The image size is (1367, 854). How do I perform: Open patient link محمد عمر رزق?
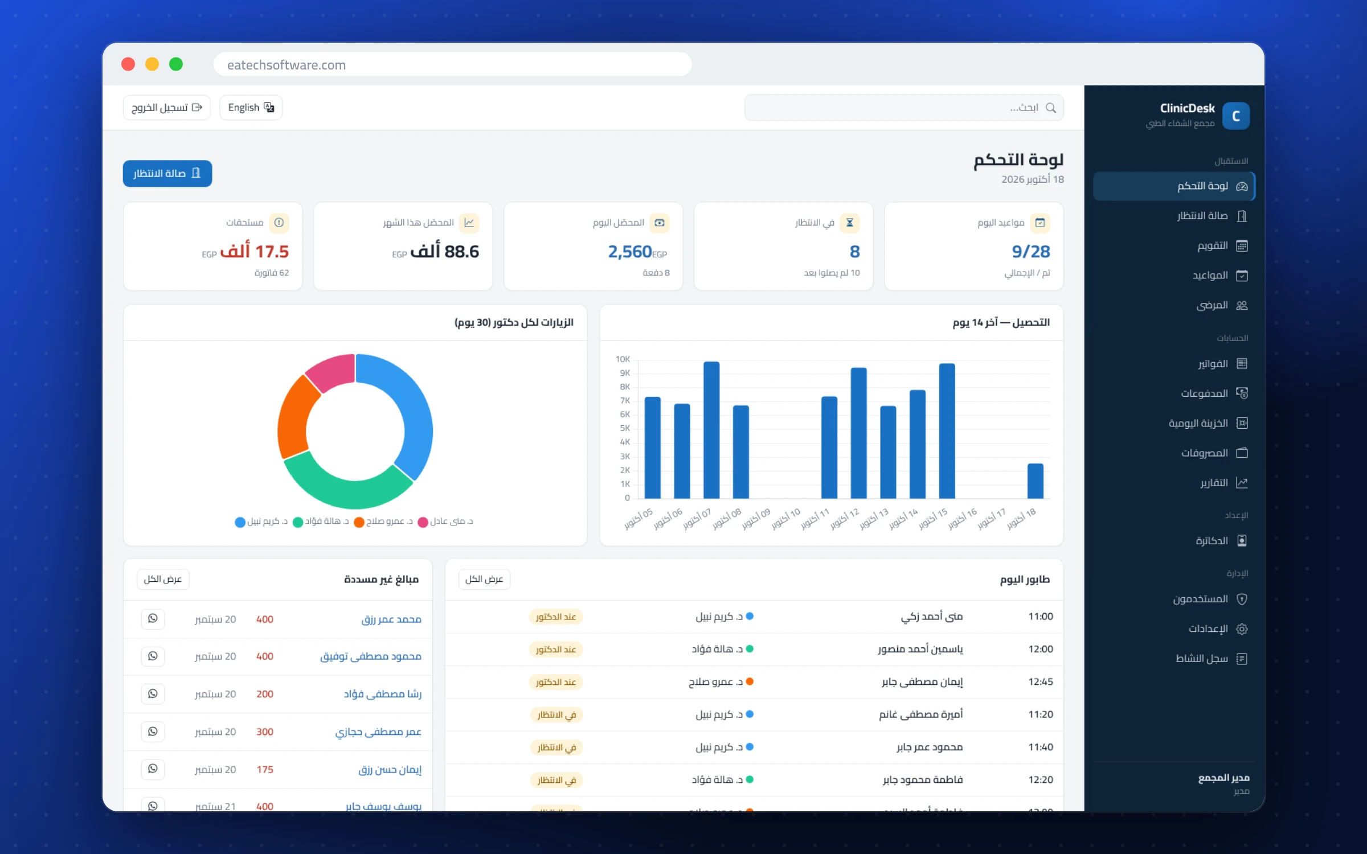391,619
